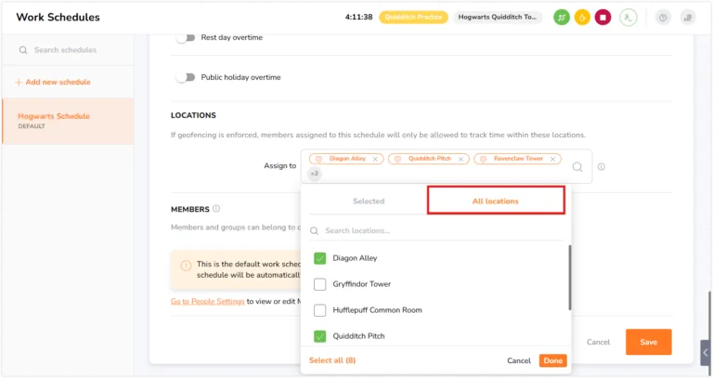Click the Search locations input
The width and height of the screenshot is (713, 378).
click(x=436, y=231)
